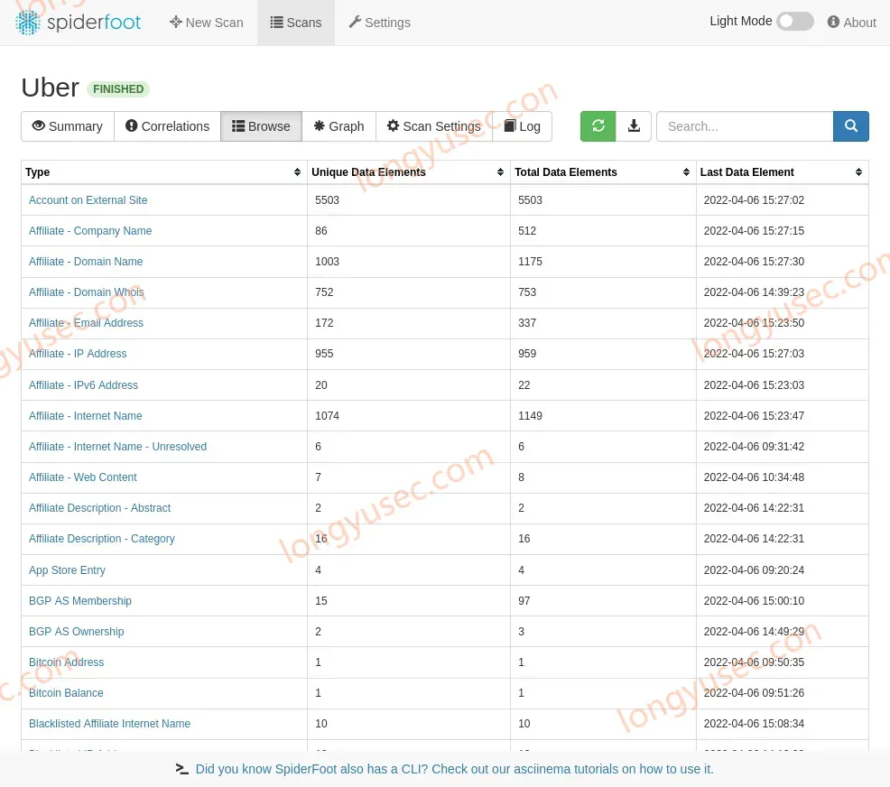This screenshot has height=787, width=890.
Task: Sort by Unique Data Elements arrows
Action: [x=500, y=171]
